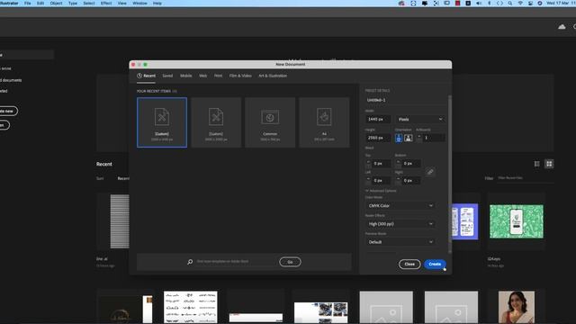Click the Left bleed value field

[382, 180]
